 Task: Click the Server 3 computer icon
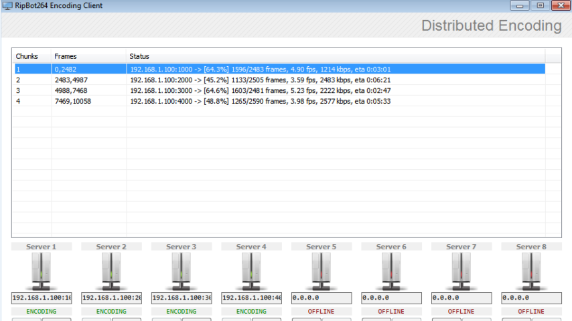pos(182,272)
